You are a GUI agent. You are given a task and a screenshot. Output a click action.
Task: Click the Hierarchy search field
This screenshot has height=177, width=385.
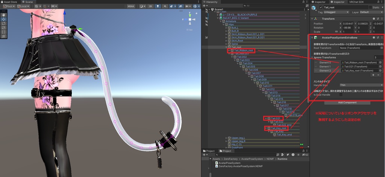click(x=274, y=5)
